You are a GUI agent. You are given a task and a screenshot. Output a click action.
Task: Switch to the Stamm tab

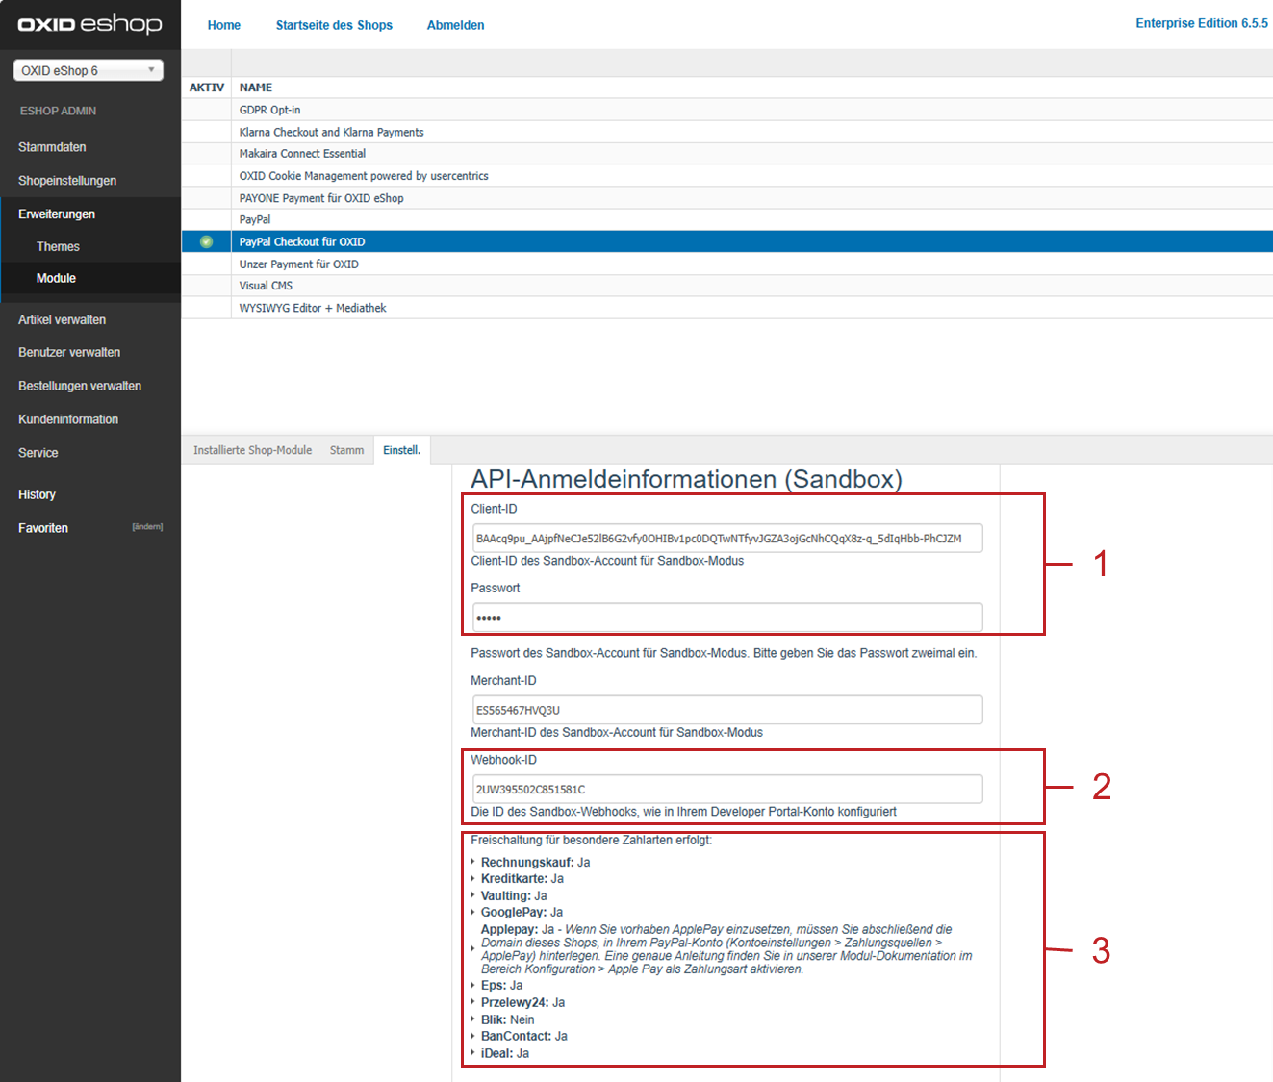pyautogui.click(x=346, y=450)
